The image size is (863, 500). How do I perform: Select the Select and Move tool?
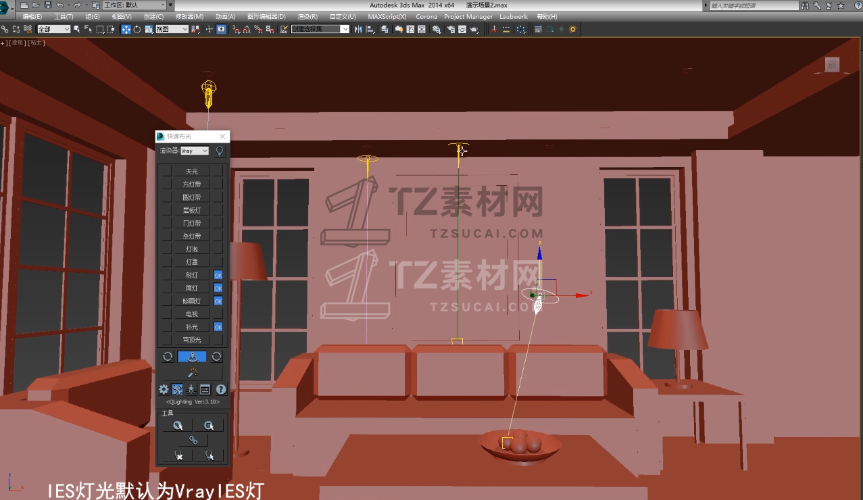coord(126,29)
